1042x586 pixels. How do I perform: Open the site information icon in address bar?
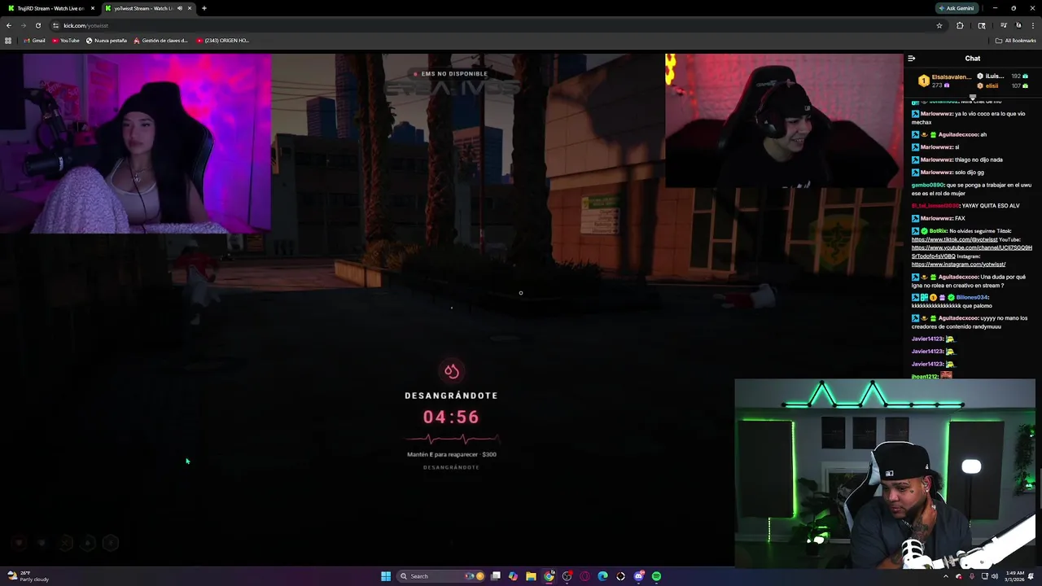(x=55, y=25)
